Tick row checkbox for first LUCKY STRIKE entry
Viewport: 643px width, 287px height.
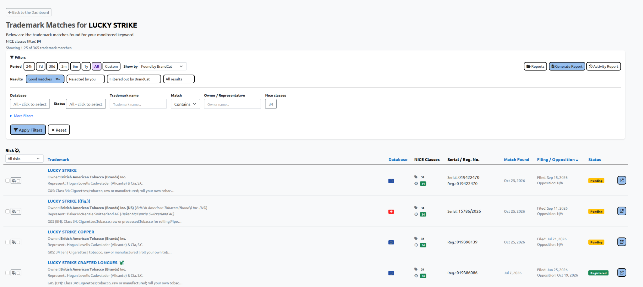(8, 181)
